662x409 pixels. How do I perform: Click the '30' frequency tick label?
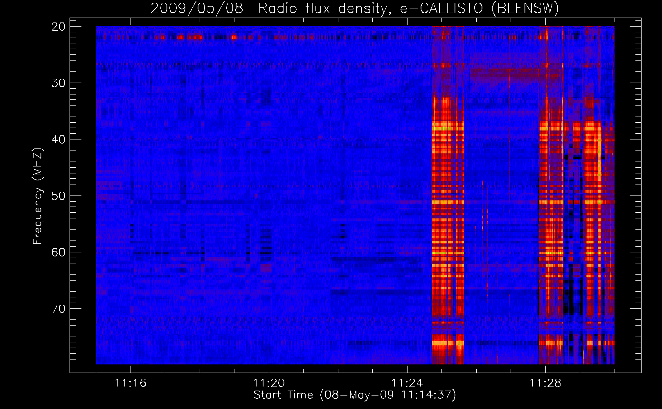(x=59, y=83)
